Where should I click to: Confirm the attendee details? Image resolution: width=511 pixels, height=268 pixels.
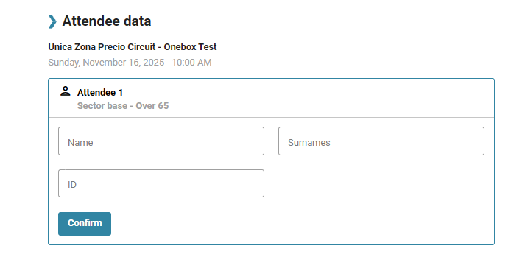pyautogui.click(x=85, y=224)
